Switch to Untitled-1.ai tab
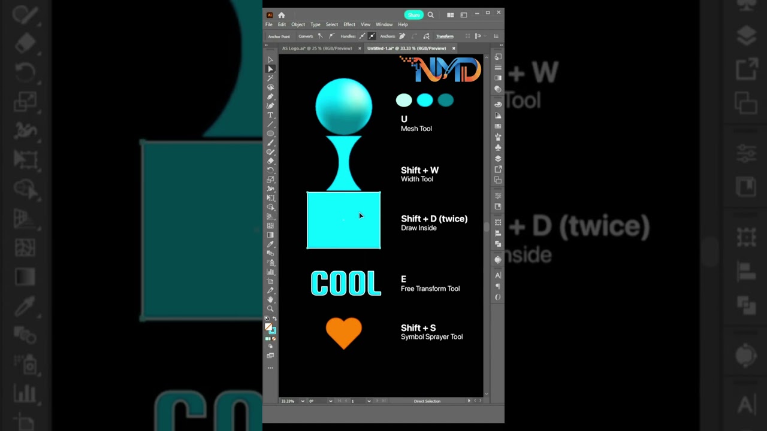767x431 pixels. coord(406,48)
